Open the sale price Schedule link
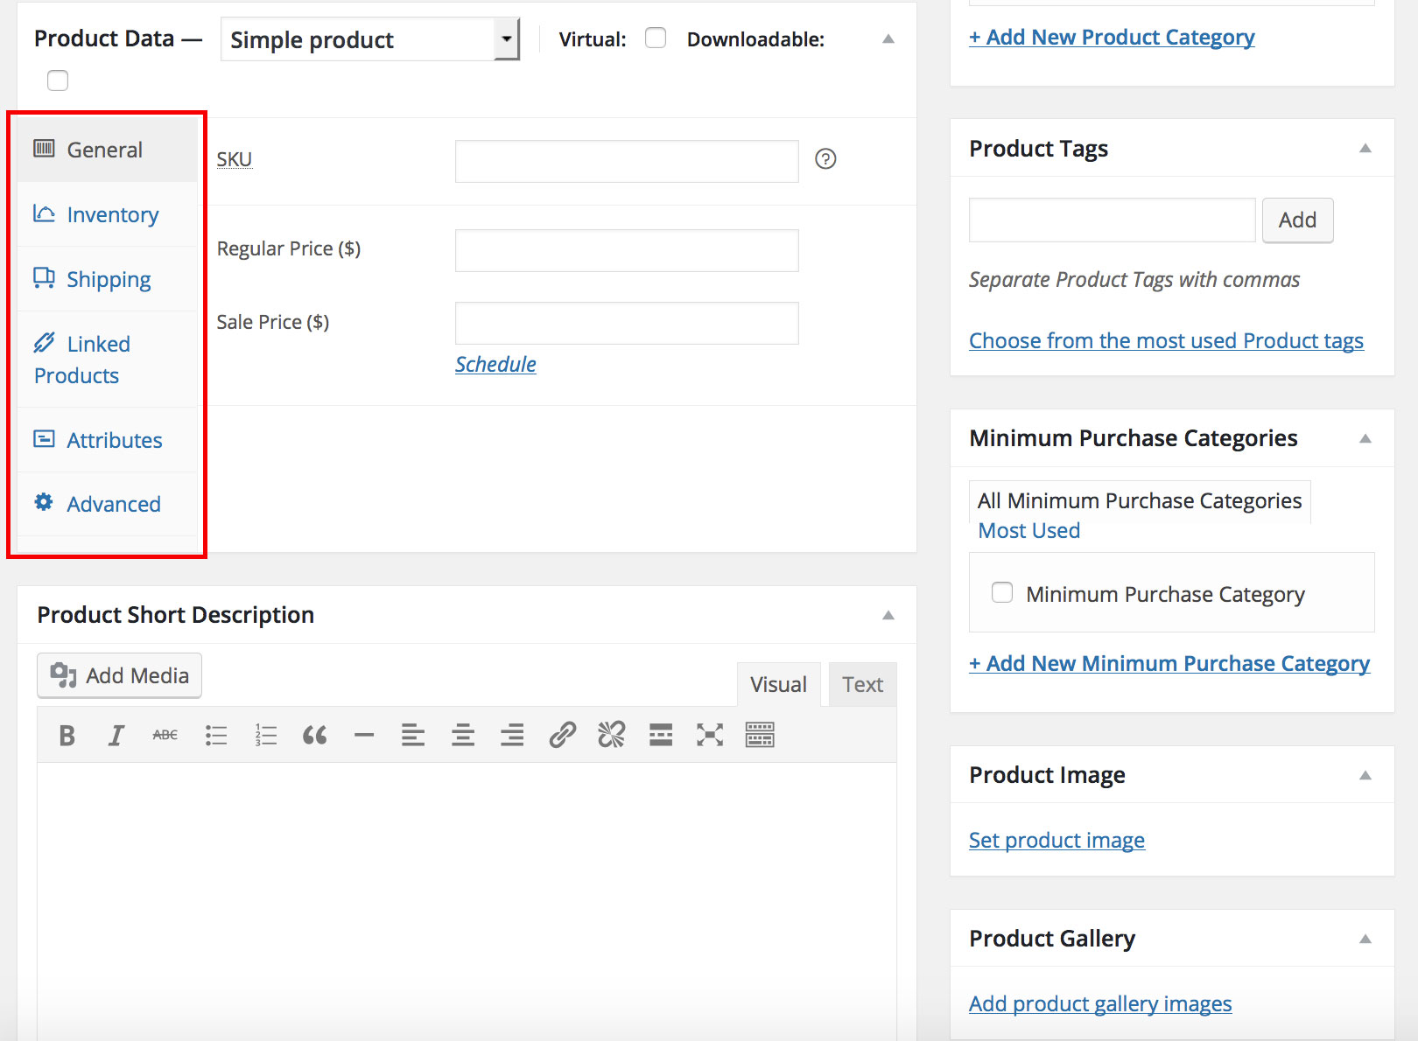The width and height of the screenshot is (1418, 1041). tap(495, 364)
